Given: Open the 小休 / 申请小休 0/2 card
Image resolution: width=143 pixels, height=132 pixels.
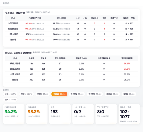Looking at the screenshot, I should [x=83, y=114].
